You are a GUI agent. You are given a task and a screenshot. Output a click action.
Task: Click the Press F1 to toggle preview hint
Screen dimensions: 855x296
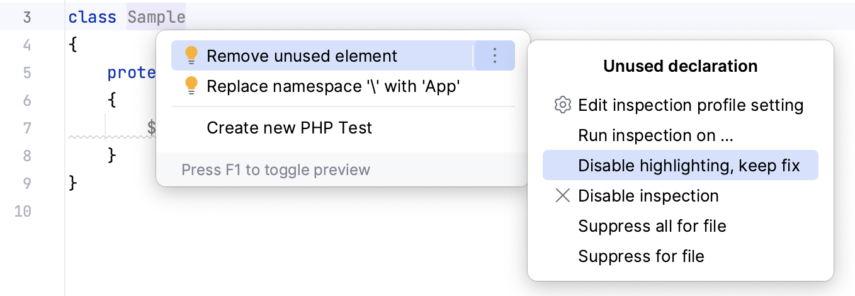click(x=276, y=170)
